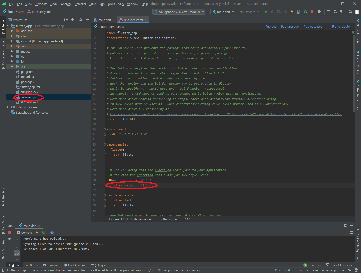Open AVD Manager icon in toolbar
361x273 pixels.
click(x=335, y=12)
